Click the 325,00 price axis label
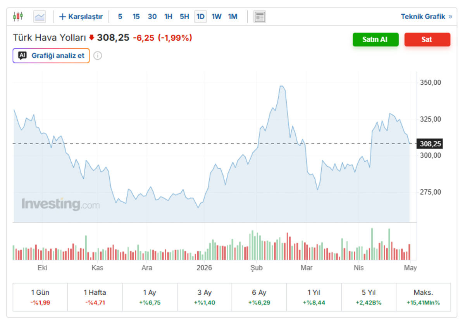The width and height of the screenshot is (465, 323). pos(431,119)
